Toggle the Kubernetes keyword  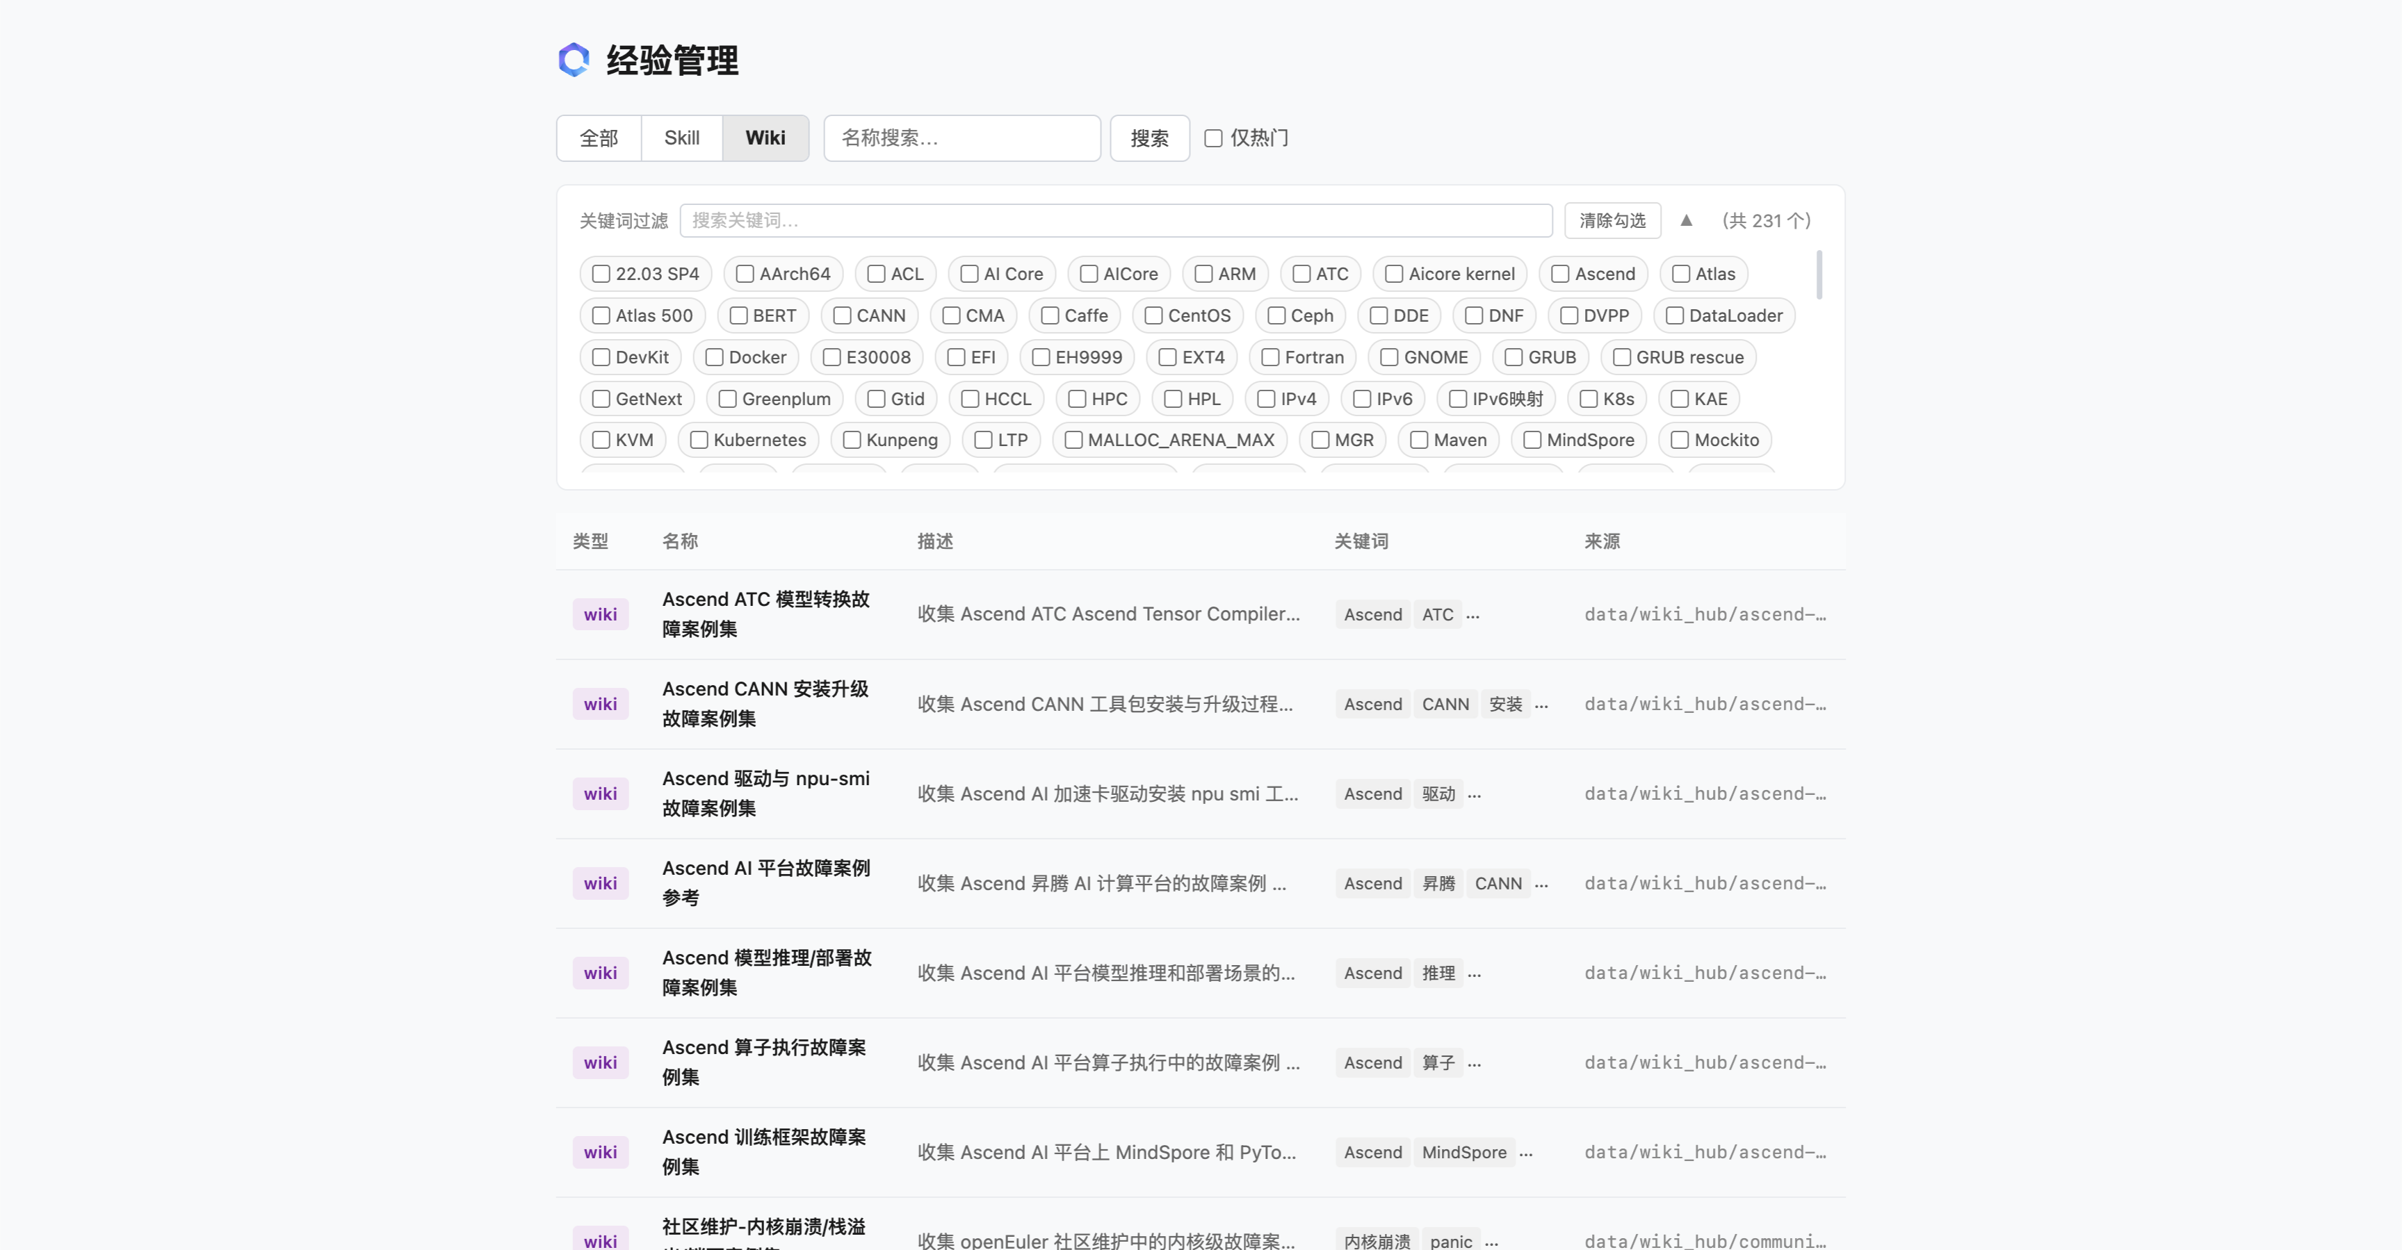coord(699,440)
